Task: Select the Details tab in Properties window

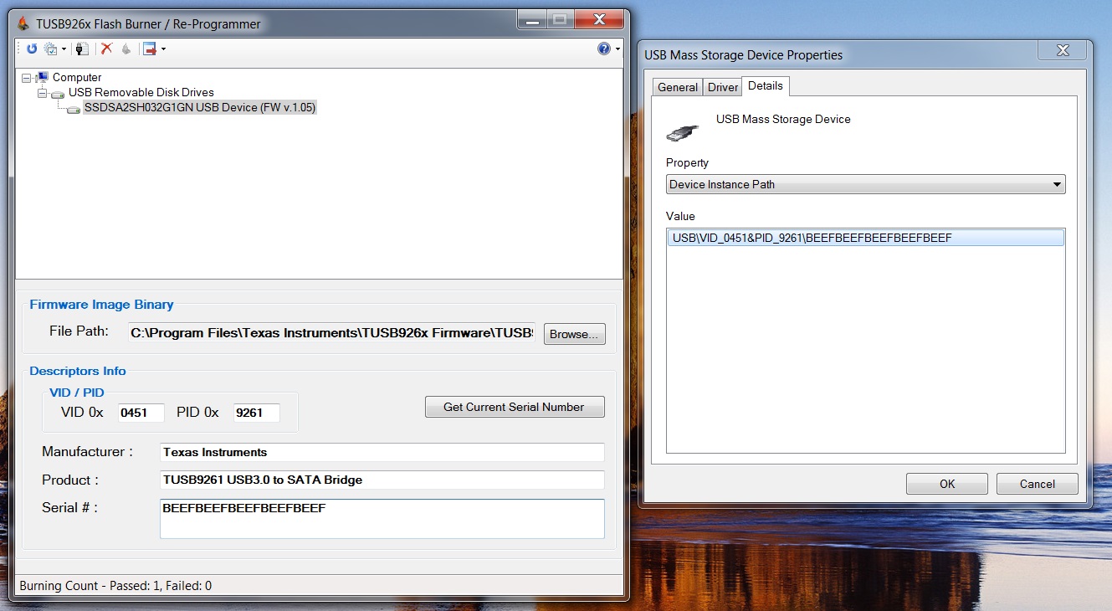Action: click(x=766, y=85)
